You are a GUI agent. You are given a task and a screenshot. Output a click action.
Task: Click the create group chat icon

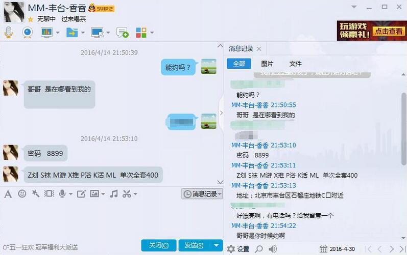(122, 33)
